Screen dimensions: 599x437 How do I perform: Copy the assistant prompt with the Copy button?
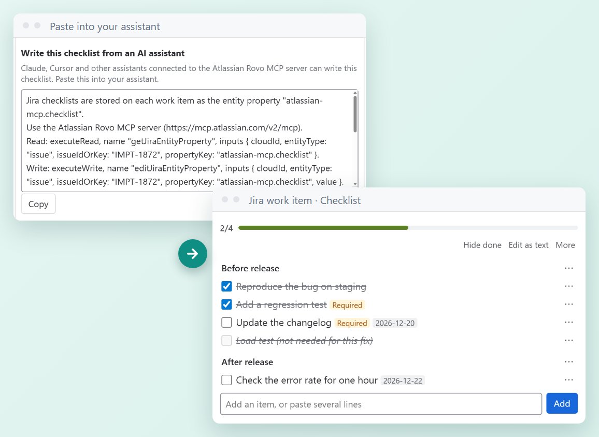click(38, 204)
